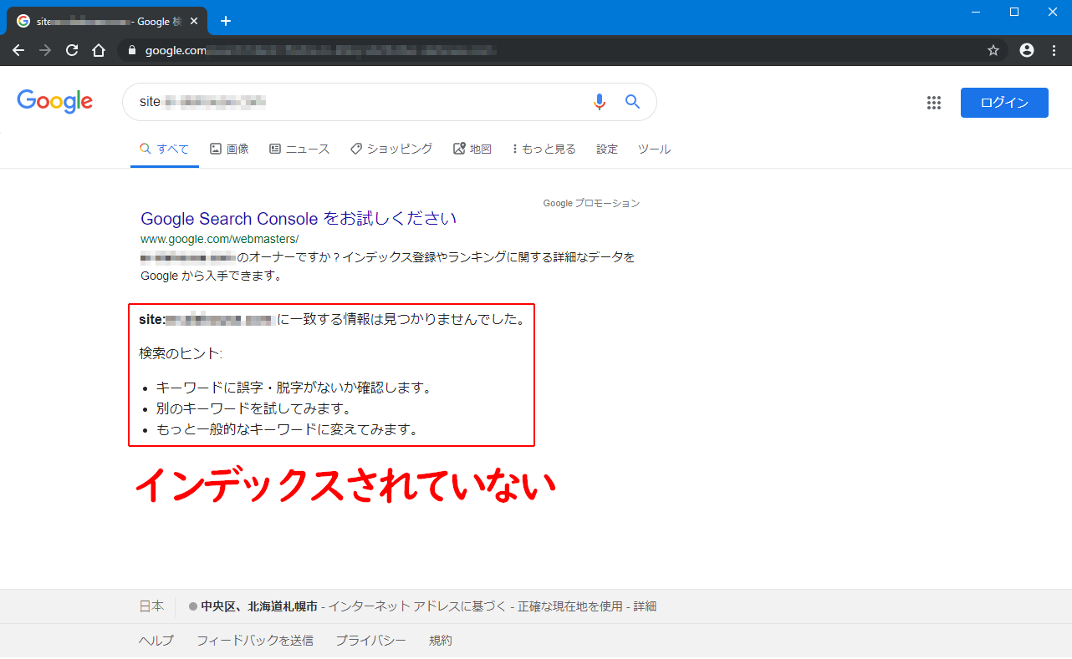Click the Google logo

click(55, 101)
